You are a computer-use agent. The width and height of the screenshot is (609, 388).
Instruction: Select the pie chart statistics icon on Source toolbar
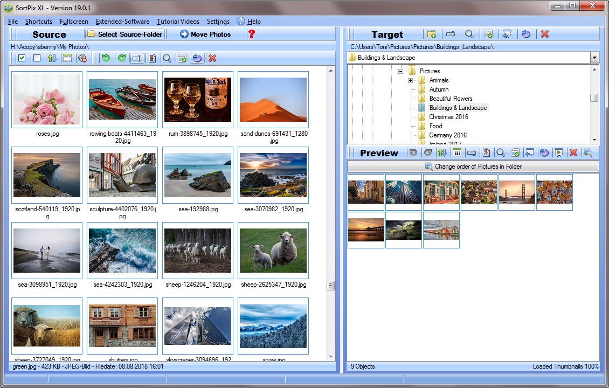196,58
